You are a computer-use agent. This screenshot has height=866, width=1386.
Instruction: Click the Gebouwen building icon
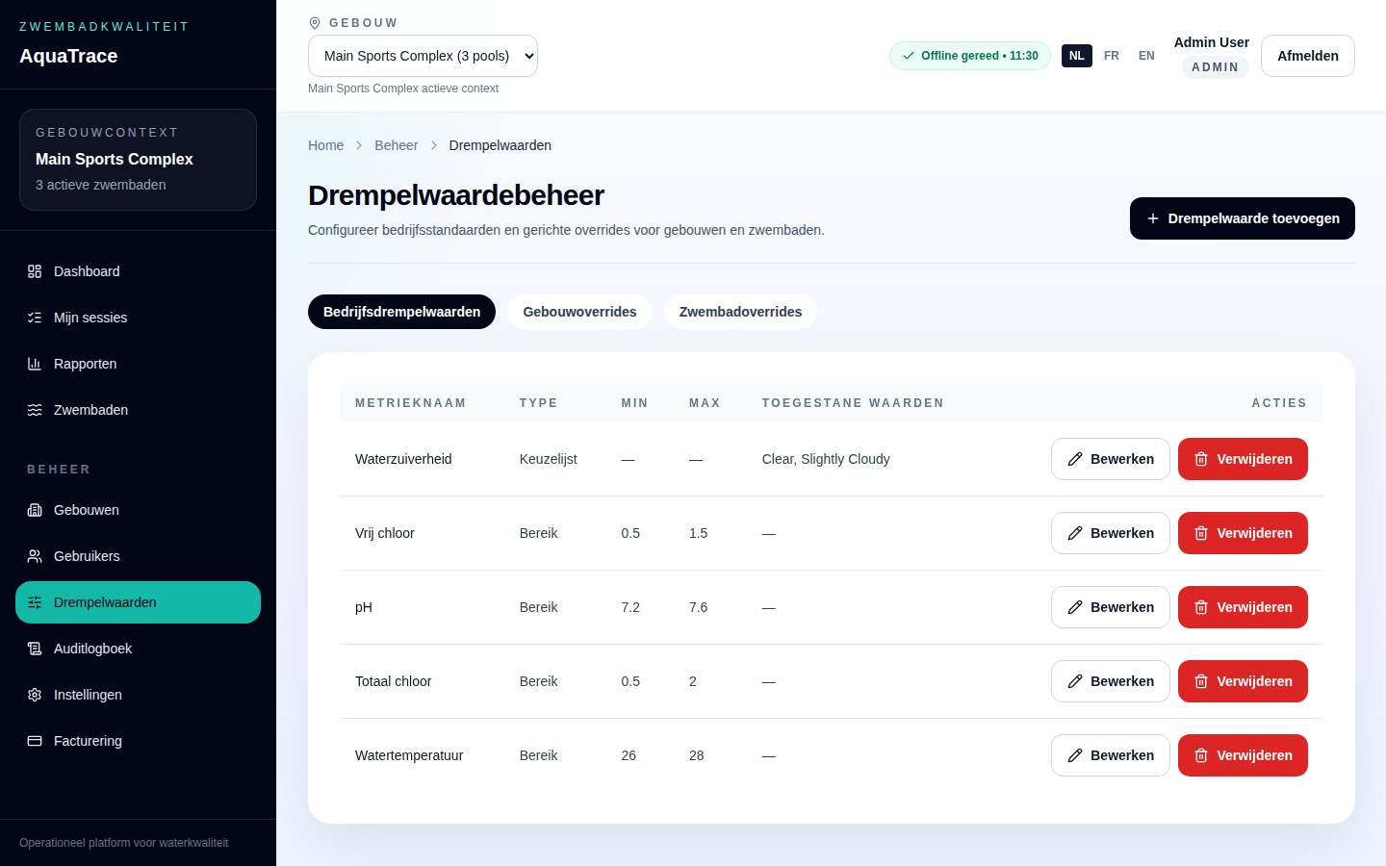click(x=35, y=510)
